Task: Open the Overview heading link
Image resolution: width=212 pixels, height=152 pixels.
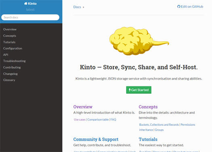Action: (83, 107)
